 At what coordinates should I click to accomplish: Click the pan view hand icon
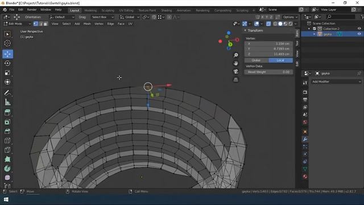tap(236, 63)
